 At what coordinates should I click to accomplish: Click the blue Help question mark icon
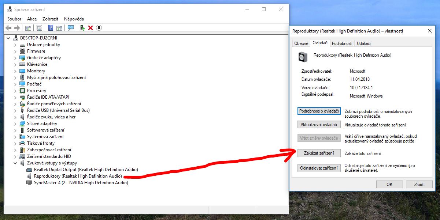point(51,28)
